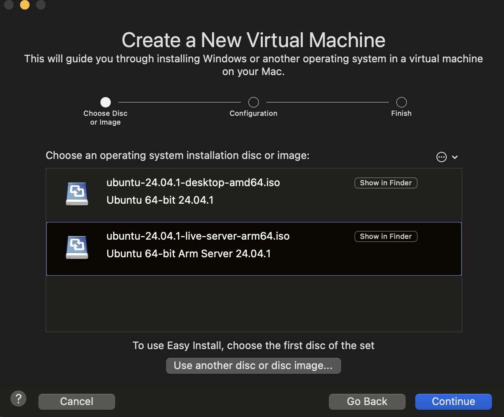Screen dimensions: 504x417
Task: Show the live-server-arm64 ISO in Finder
Action: point(386,236)
